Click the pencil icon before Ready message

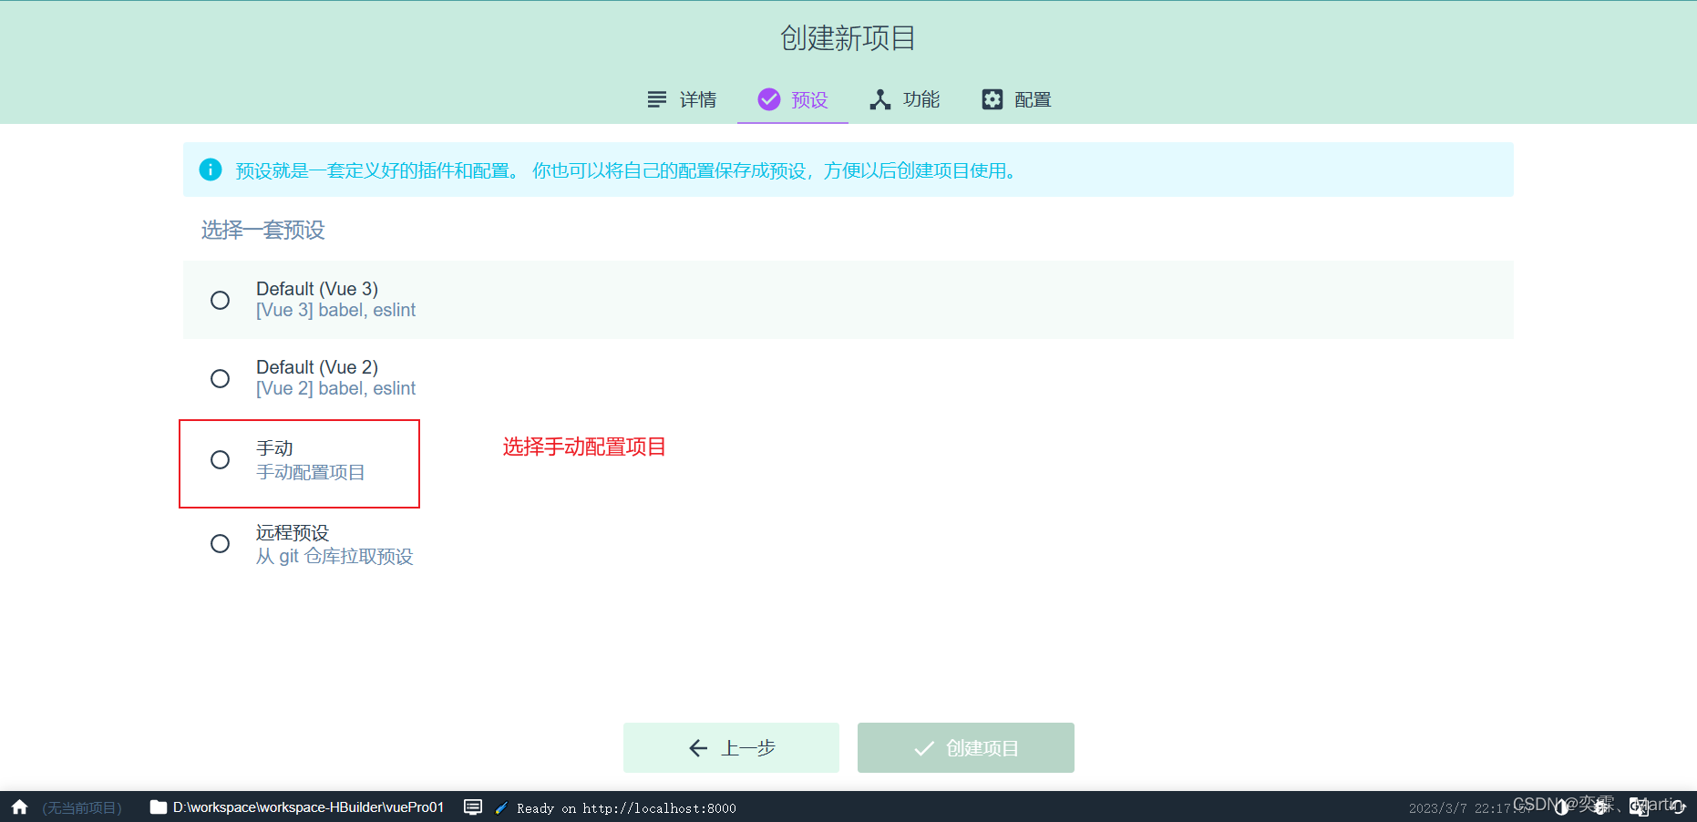coord(501,807)
